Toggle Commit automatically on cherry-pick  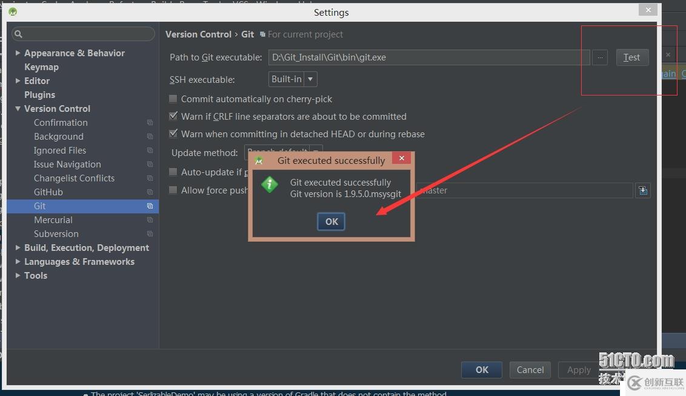point(173,99)
